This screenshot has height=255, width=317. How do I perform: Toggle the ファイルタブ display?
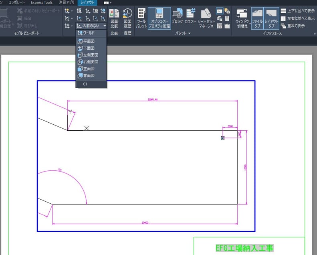257,18
